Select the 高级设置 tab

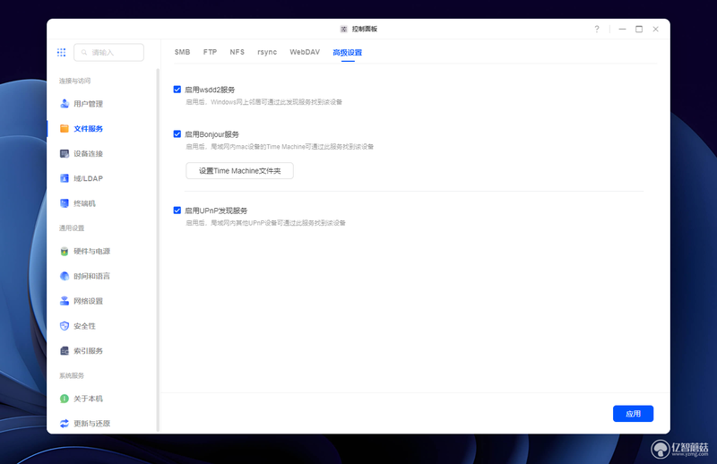coord(348,53)
